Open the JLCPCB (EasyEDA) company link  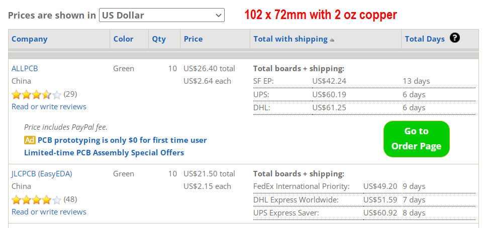(x=42, y=174)
